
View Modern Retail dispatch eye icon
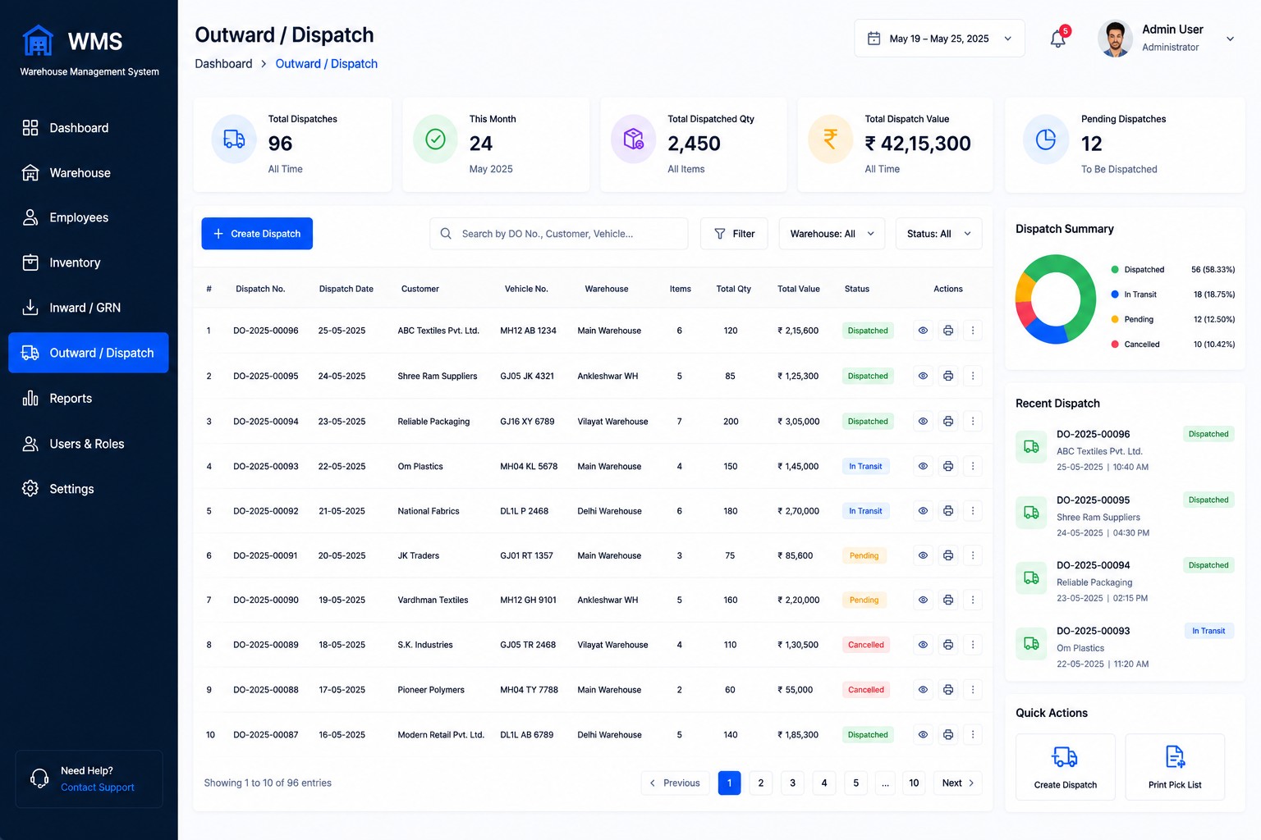point(923,734)
